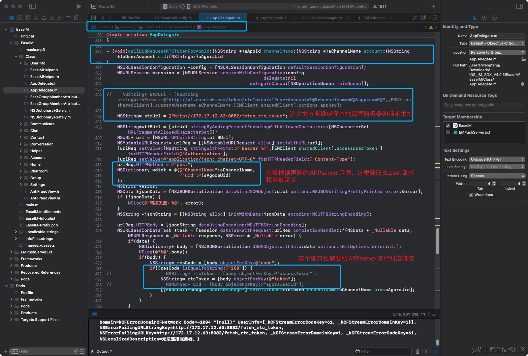
Task: Expand the Chatroom folder
Action: [x=21, y=171]
